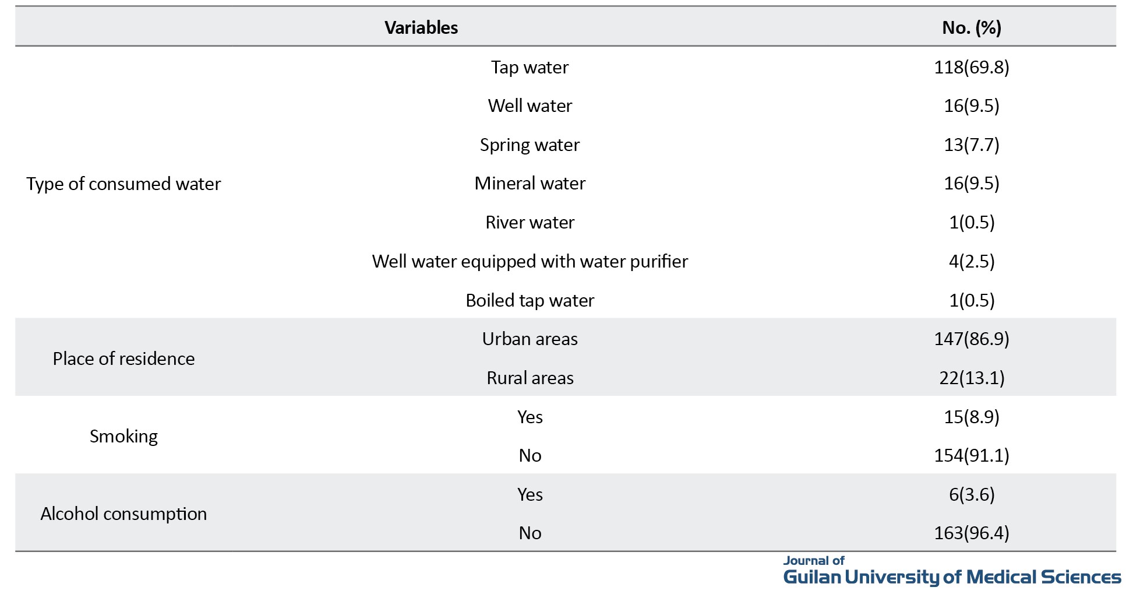
Task: Click the Mineral water row label
Action: pyautogui.click(x=530, y=183)
